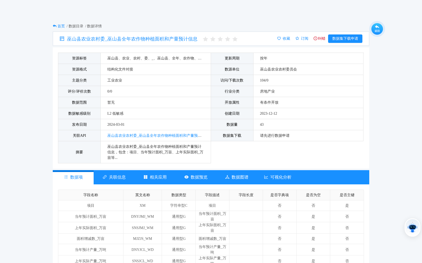Viewport: 422px width, 263px height.
Task: Rate the dataset with the first star
Action: pos(205,39)
